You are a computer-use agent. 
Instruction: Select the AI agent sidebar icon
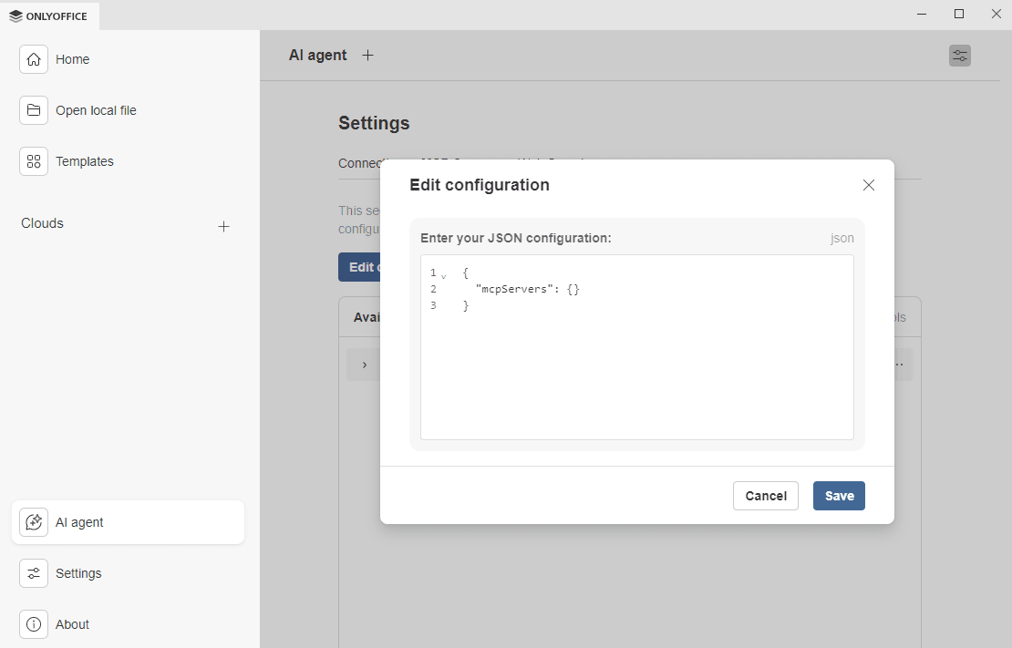[34, 521]
